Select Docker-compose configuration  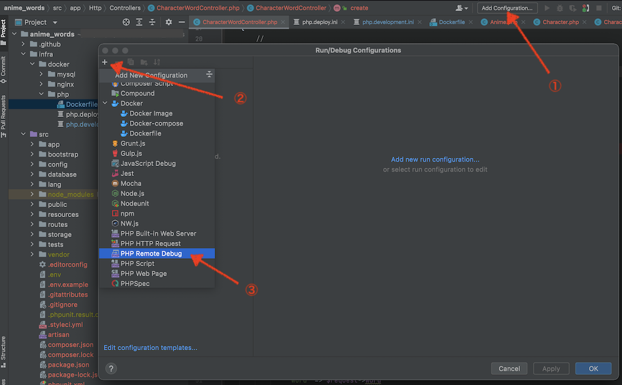coord(157,123)
